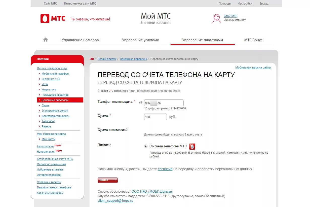Click the payer phone number field

[164, 103]
